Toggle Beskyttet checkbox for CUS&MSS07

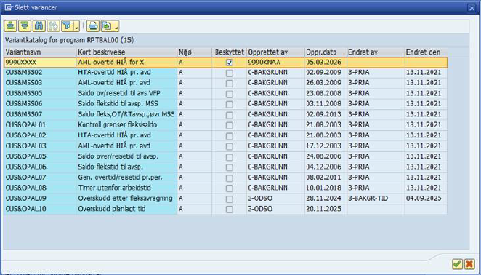click(229, 115)
